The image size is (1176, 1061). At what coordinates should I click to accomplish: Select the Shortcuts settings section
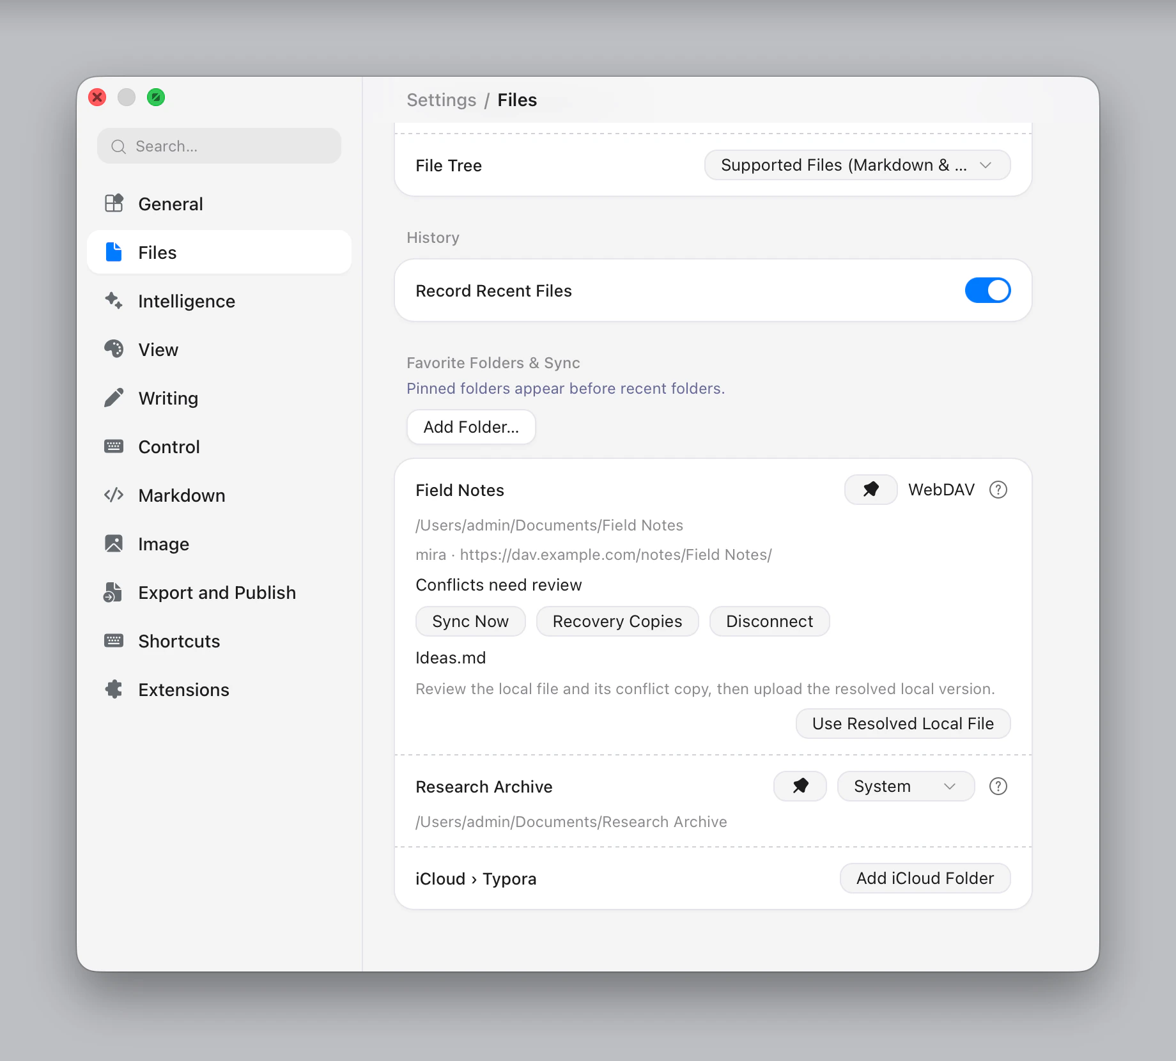219,640
